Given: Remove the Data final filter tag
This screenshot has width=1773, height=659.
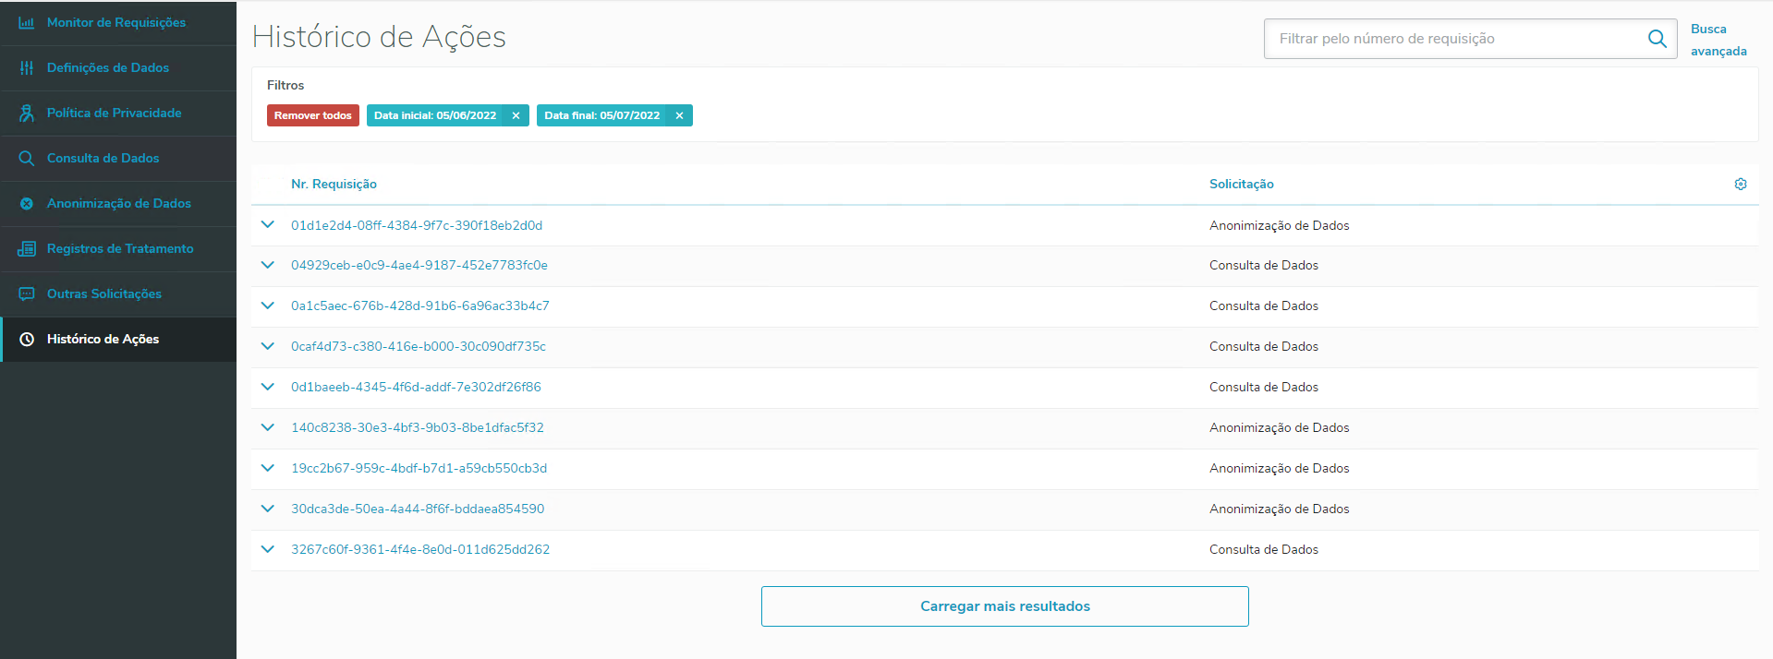Looking at the screenshot, I should coord(679,115).
